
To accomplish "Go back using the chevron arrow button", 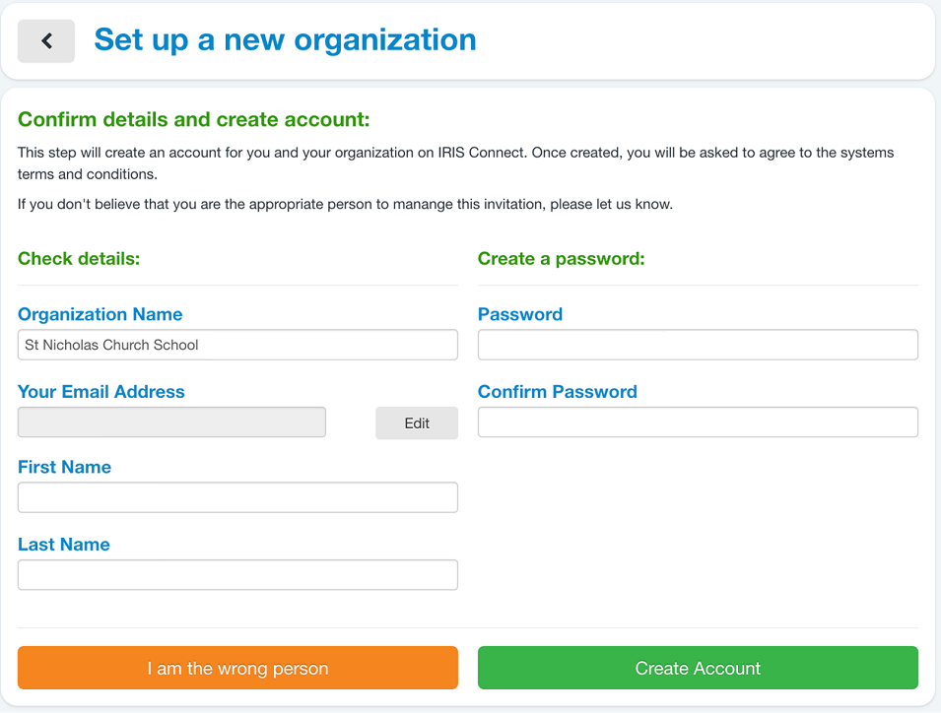I will [x=46, y=40].
